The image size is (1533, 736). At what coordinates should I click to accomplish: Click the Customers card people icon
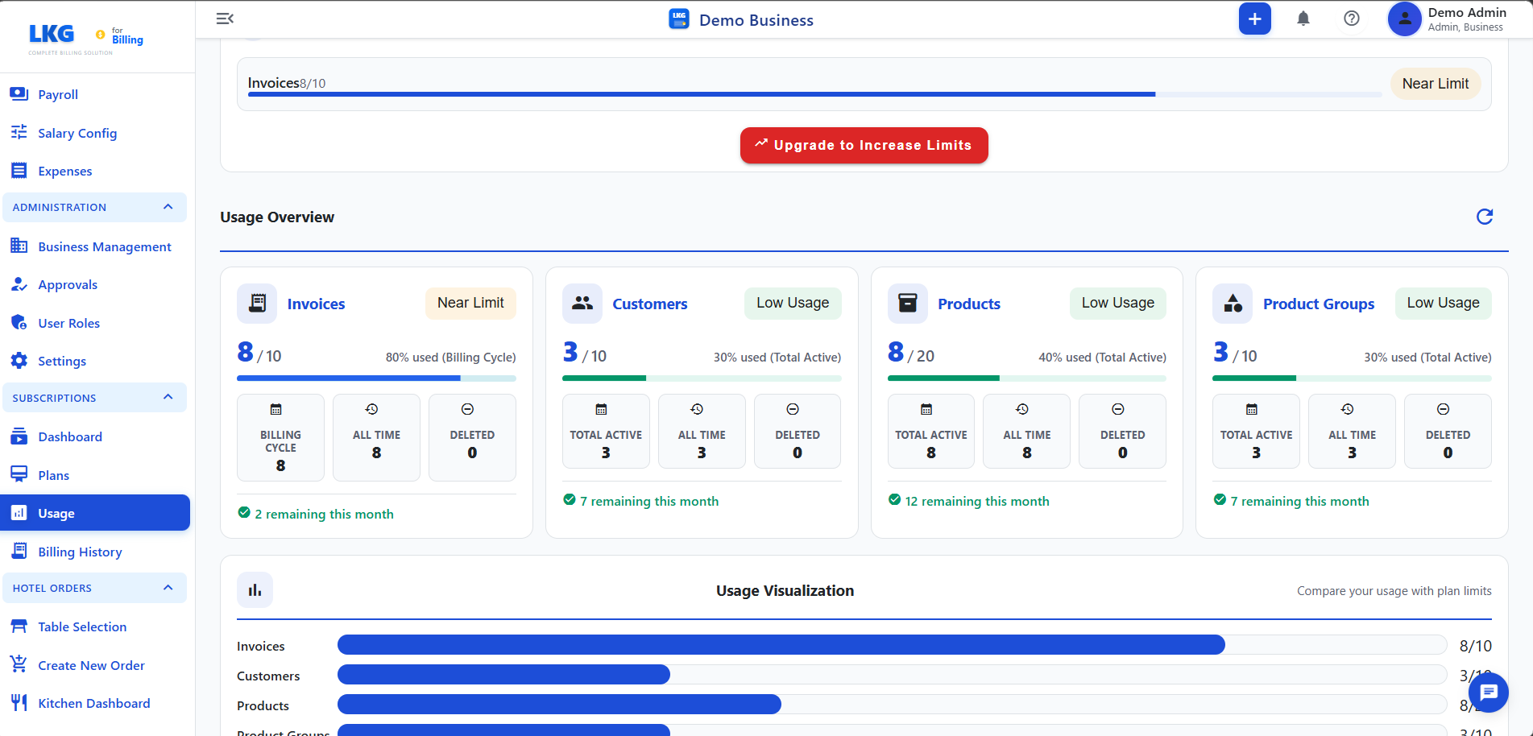582,304
